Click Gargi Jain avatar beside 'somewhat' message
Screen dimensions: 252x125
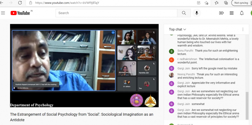[171, 104]
